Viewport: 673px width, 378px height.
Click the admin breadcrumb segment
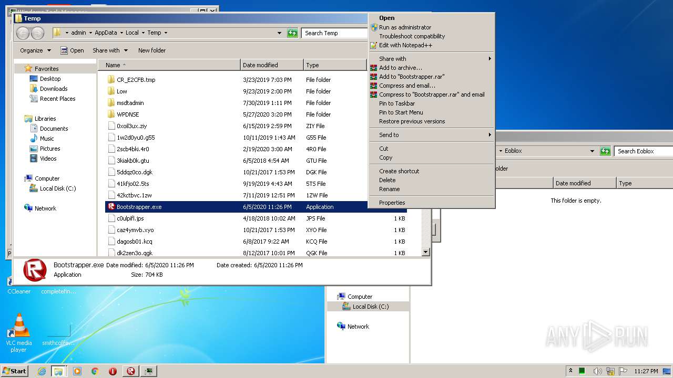[x=78, y=33]
